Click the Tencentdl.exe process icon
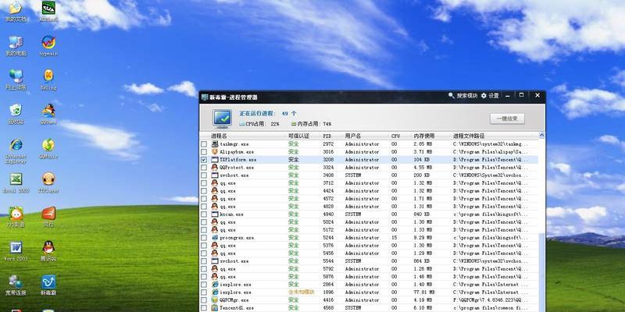This screenshot has width=625, height=312. pyautogui.click(x=215, y=307)
